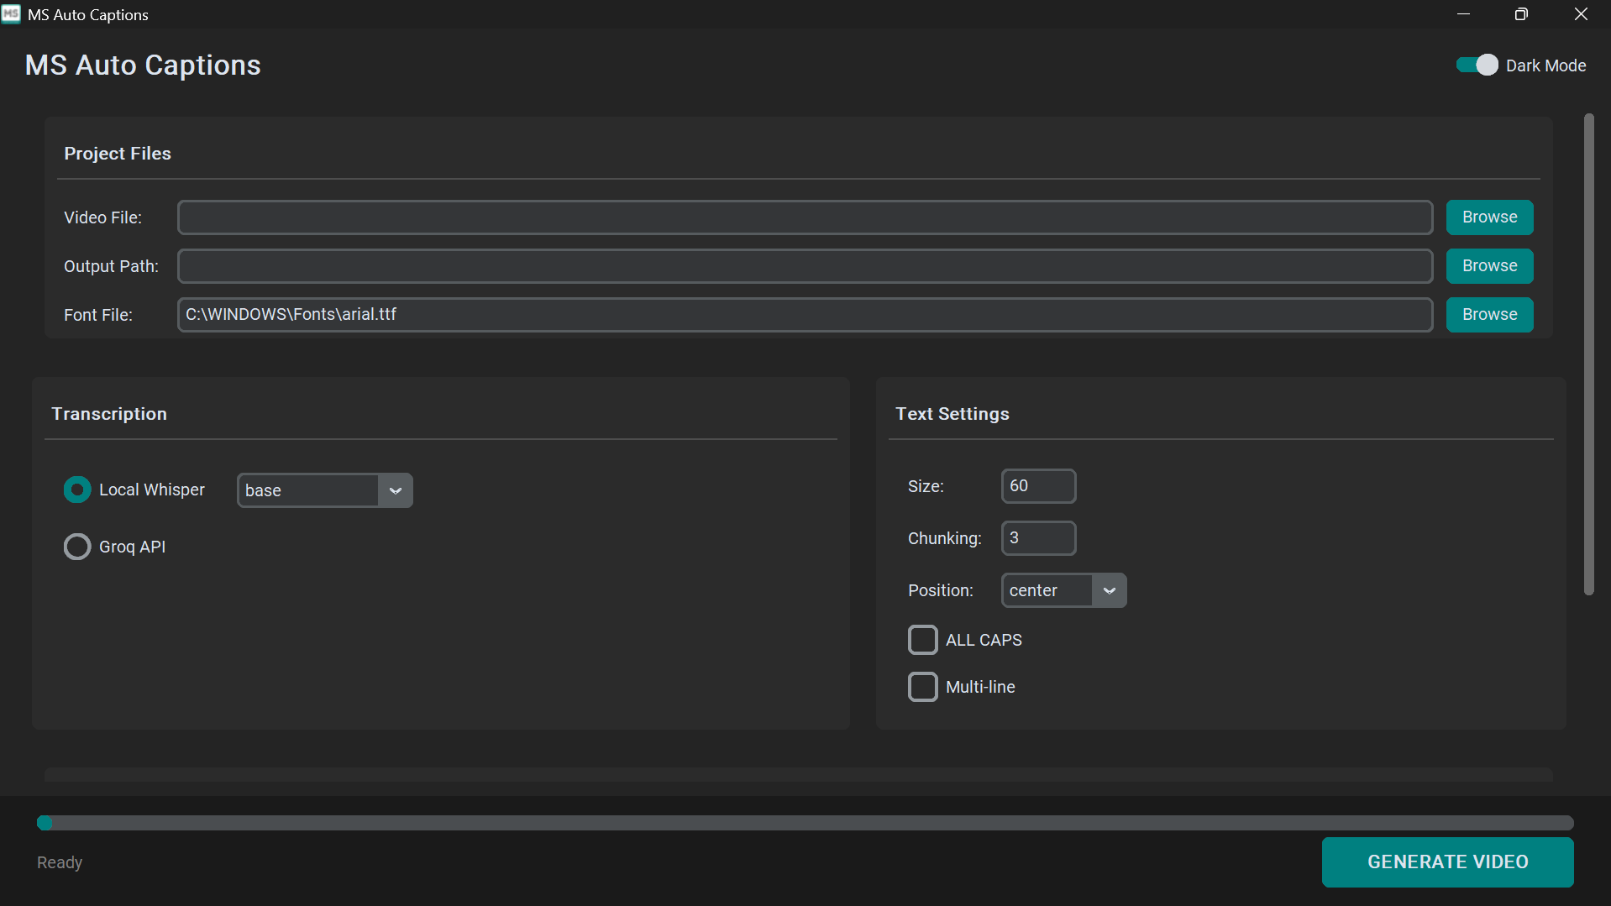The image size is (1611, 906).
Task: Click the Whisper model dropdown chevron
Action: 395,490
